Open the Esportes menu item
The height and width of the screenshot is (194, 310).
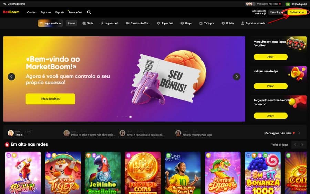pos(46,12)
